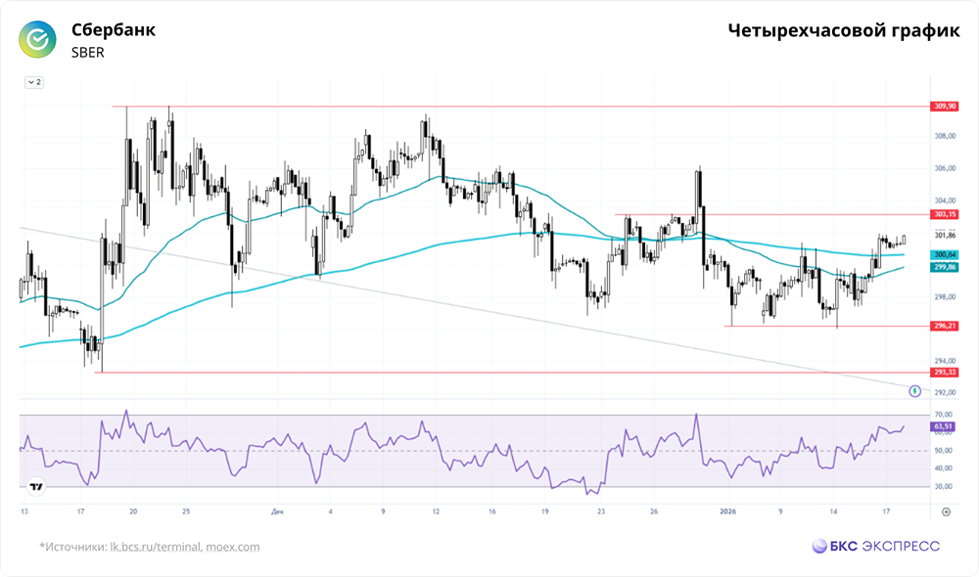The width and height of the screenshot is (979, 577).
Task: Click the БКС Экспресс logo
Action: 875,547
